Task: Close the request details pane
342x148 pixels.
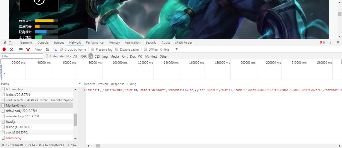Action: pyautogui.click(x=80, y=84)
